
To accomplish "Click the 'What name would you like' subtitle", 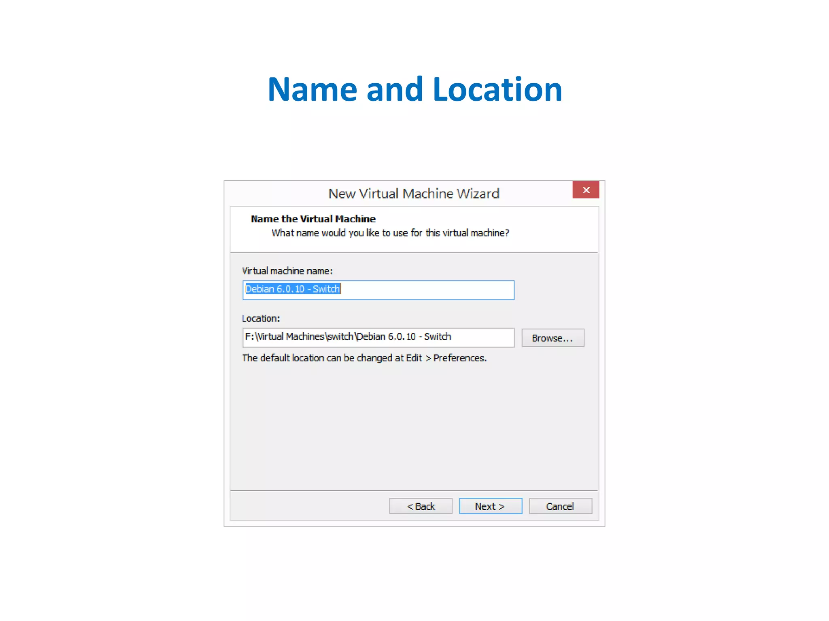I will coord(390,233).
